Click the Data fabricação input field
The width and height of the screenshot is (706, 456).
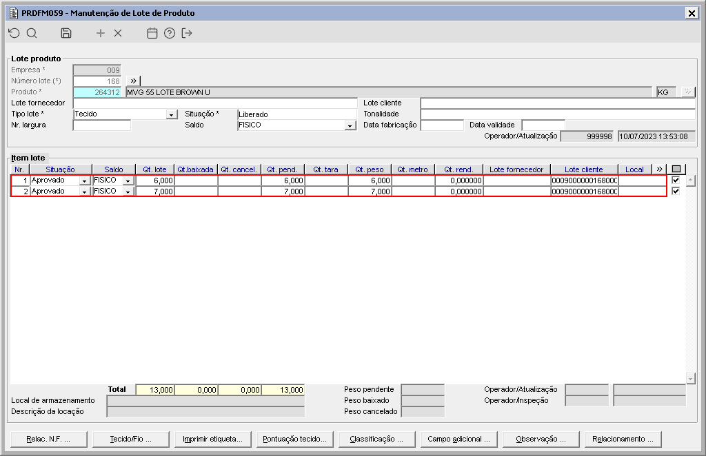tap(442, 125)
